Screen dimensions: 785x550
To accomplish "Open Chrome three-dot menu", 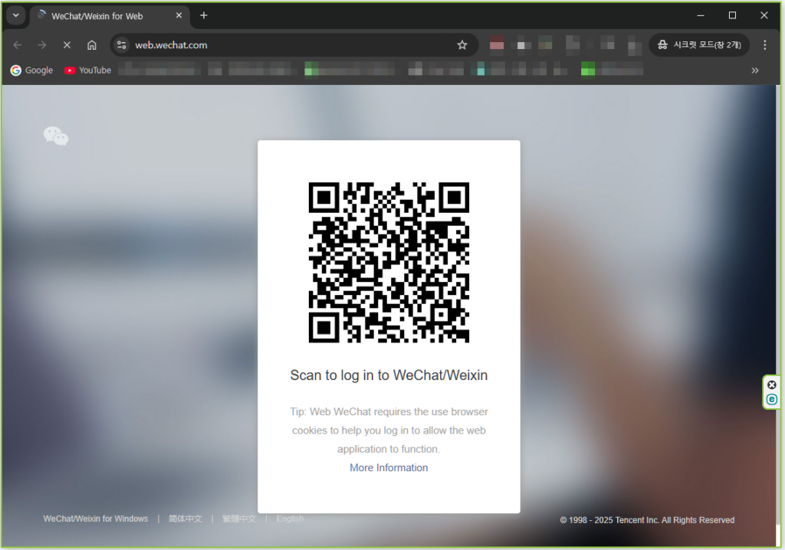I will [x=764, y=45].
